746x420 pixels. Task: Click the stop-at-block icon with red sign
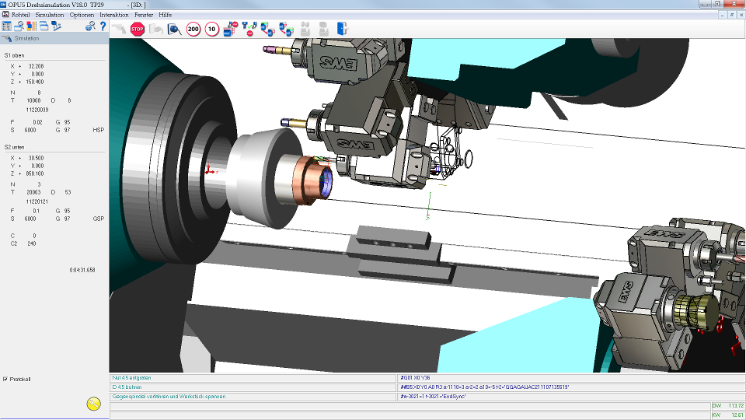click(230, 29)
